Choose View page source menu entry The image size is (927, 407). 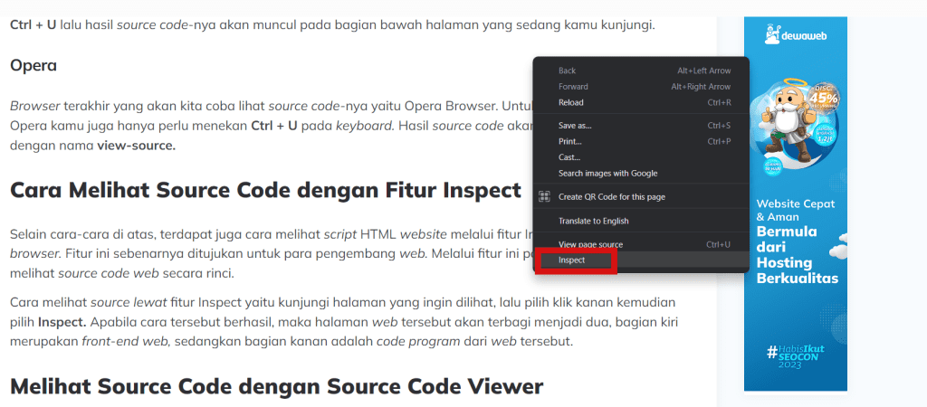point(590,244)
